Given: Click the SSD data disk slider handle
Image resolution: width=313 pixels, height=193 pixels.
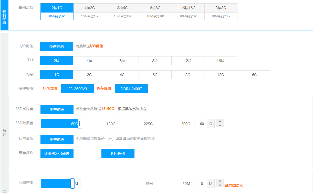Looking at the screenshot, I should point(80,124).
